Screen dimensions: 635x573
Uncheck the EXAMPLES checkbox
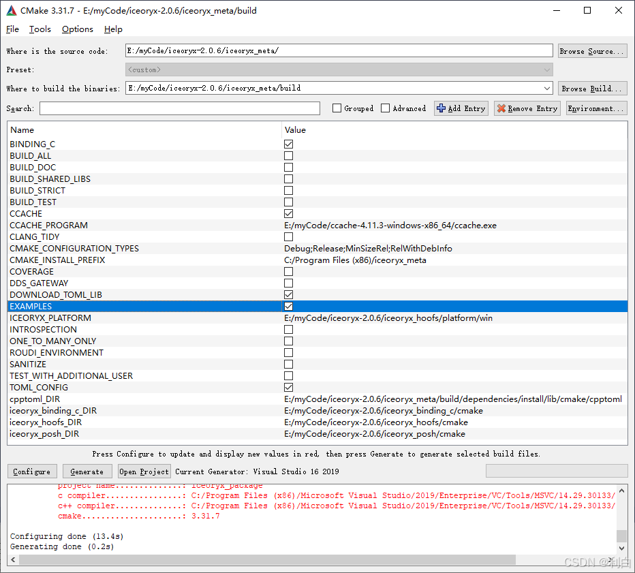click(288, 307)
